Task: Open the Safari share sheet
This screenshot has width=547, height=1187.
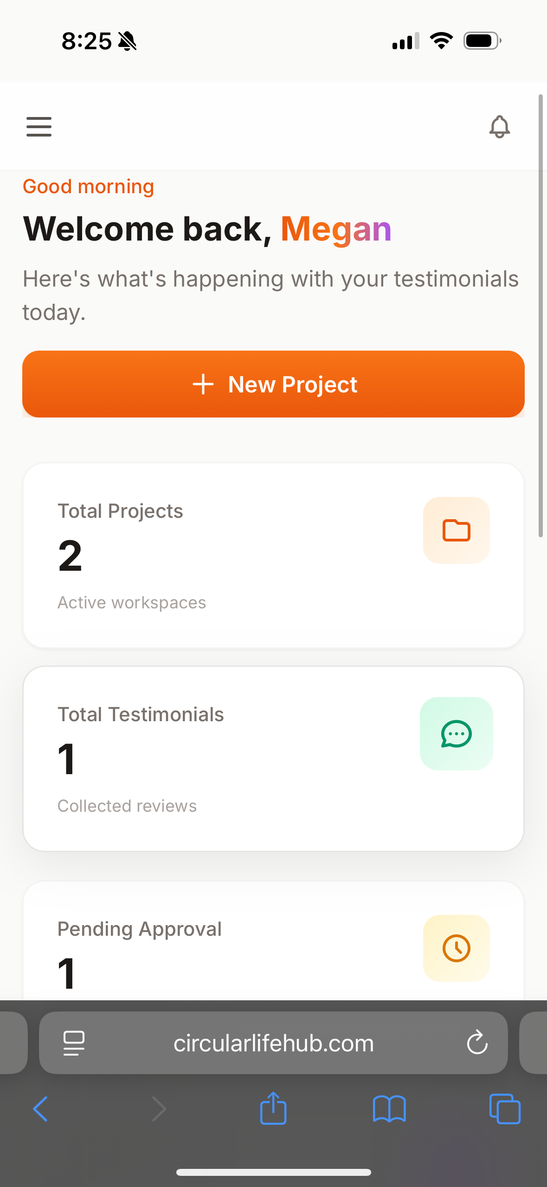Action: (273, 1109)
